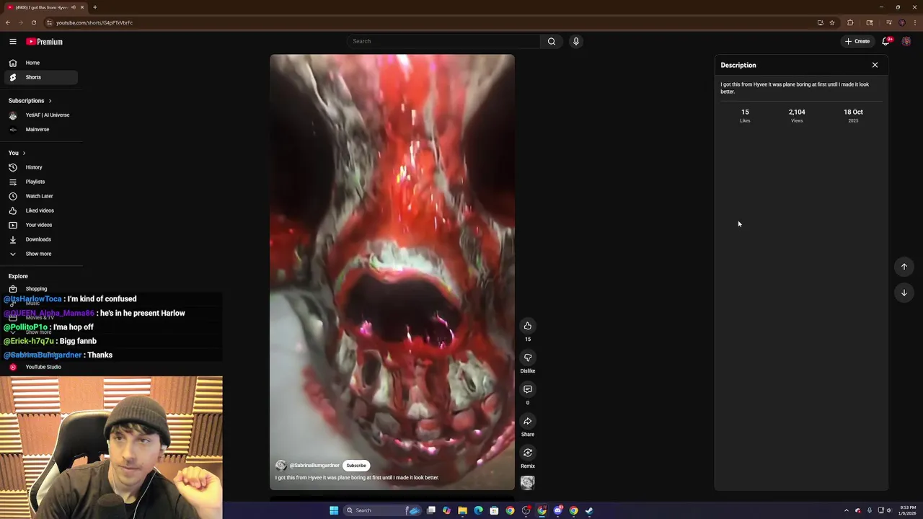Close the YouTube browser tab
This screenshot has height=519, width=923.
coord(82,7)
